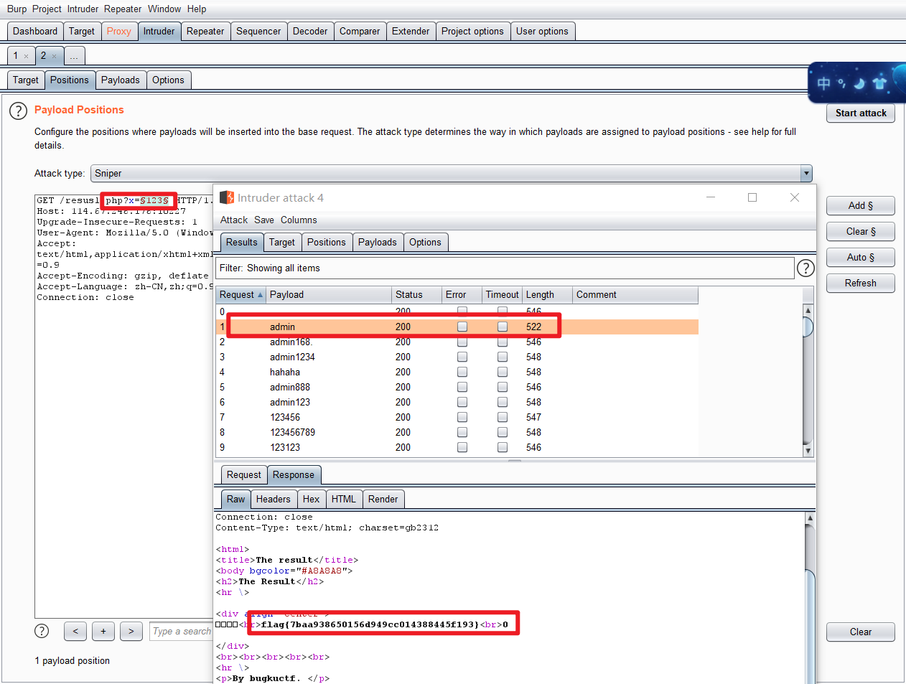This screenshot has height=684, width=906.
Task: Sort results by Payload column header
Action: [329, 295]
